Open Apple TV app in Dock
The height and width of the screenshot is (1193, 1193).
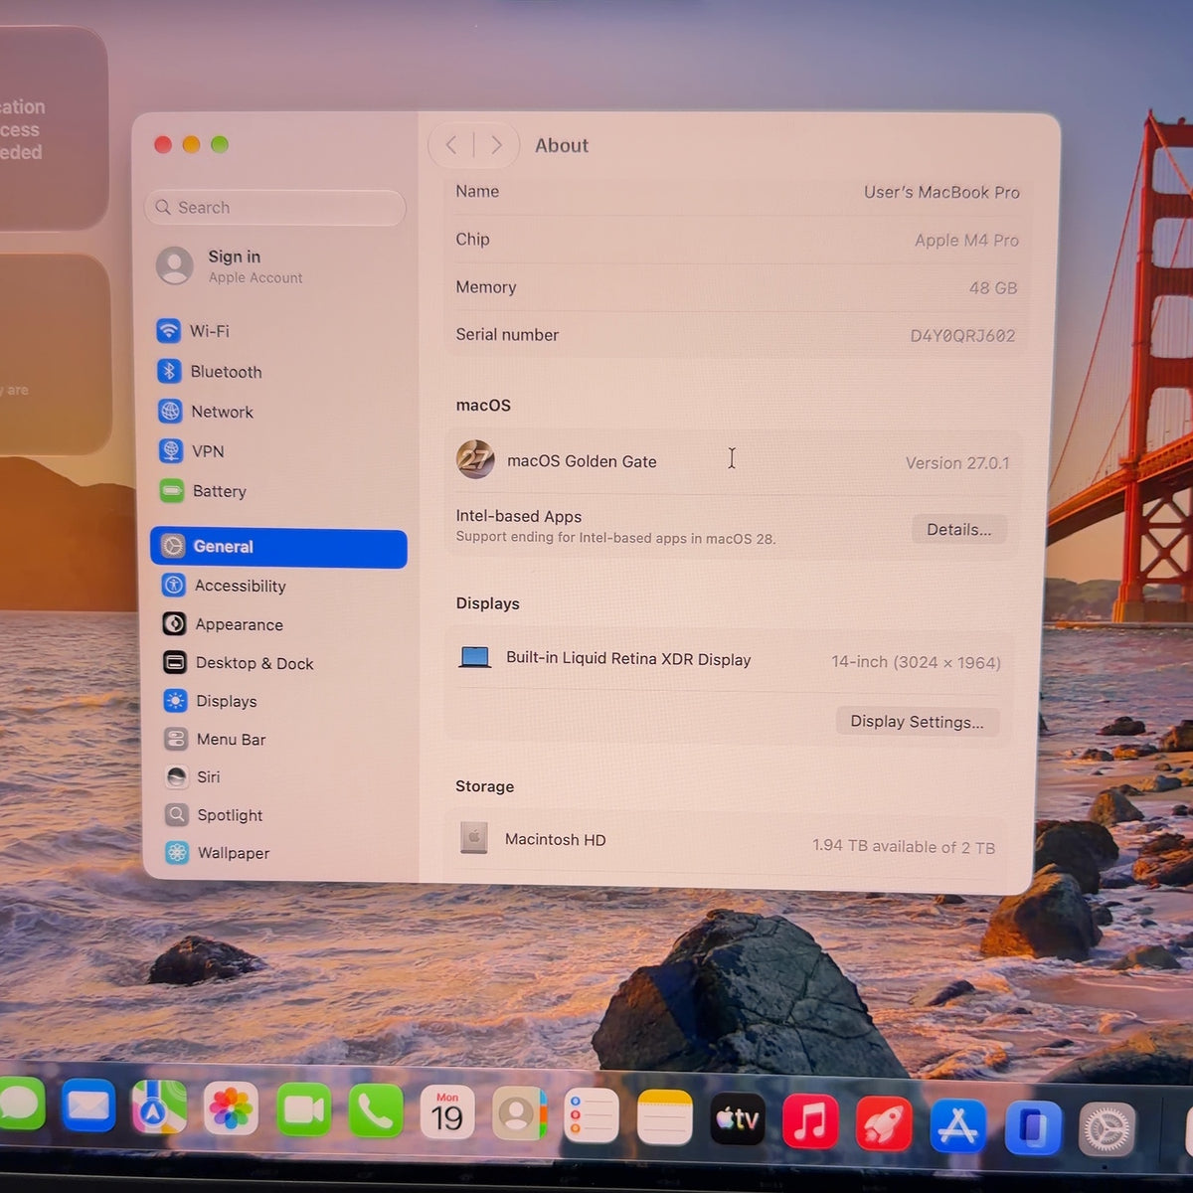click(738, 1119)
